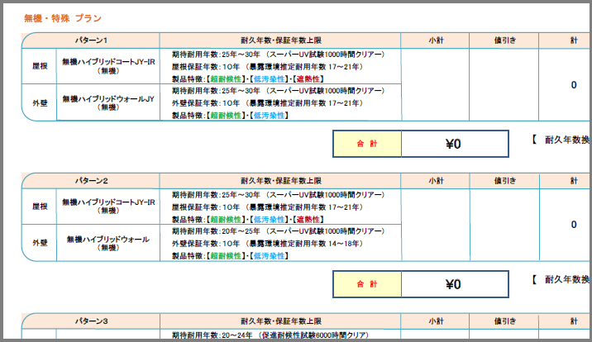Click 屋根 row label in パターン1
The height and width of the screenshot is (342, 592).
coord(40,66)
